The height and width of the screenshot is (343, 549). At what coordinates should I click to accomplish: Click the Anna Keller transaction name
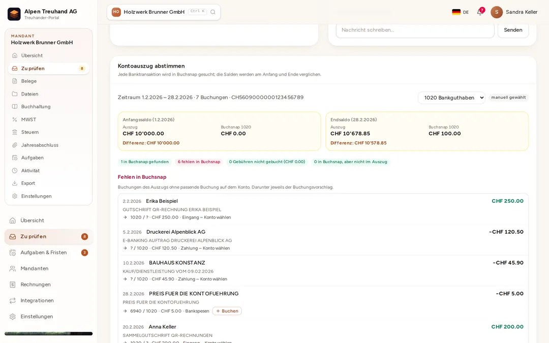click(x=163, y=327)
